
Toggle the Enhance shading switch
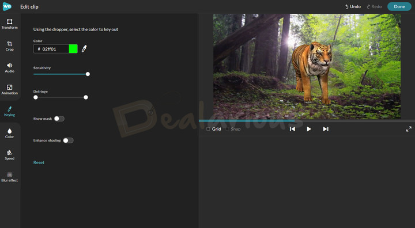pyautogui.click(x=68, y=140)
